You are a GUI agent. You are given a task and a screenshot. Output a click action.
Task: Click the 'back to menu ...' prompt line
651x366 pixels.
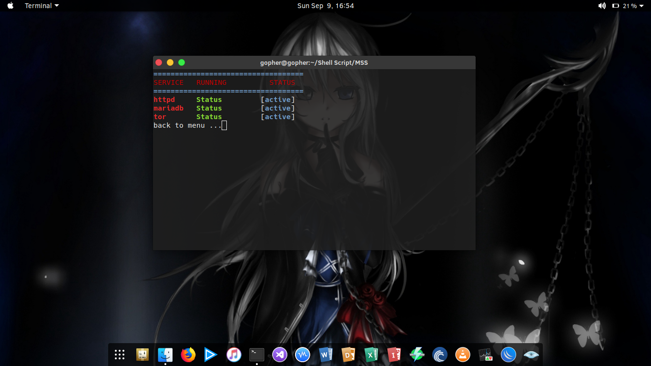click(188, 125)
